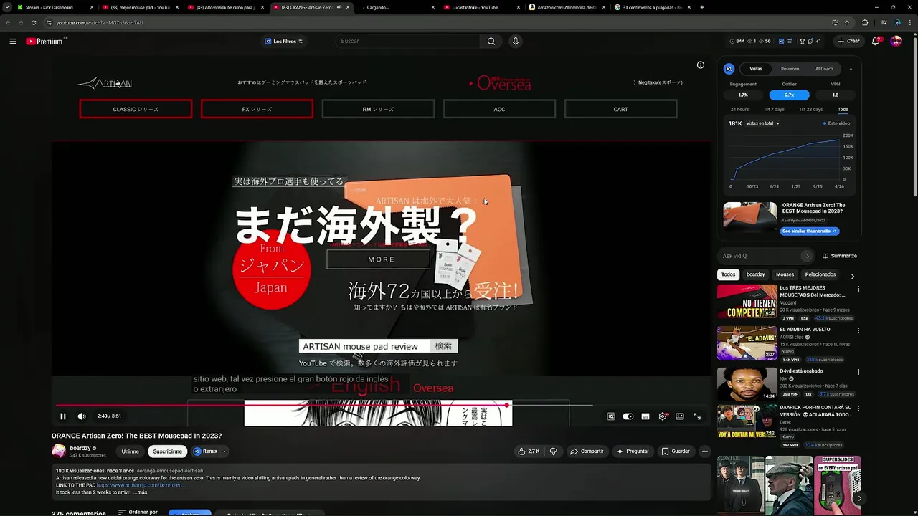Screen dimensions: 918x516
Task: Open the YouTube guide hamburger menu
Action: [13, 42]
